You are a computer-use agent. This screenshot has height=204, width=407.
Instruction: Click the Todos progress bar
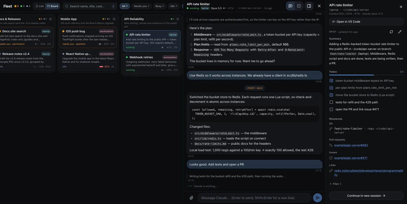click(366, 75)
